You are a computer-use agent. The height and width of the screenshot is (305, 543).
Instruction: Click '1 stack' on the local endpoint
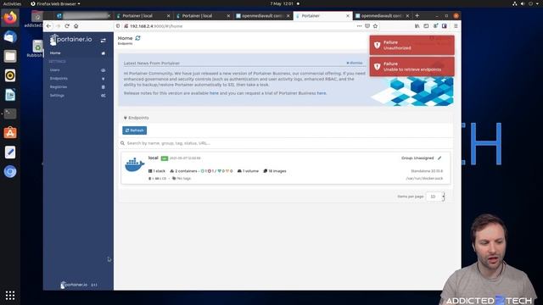(157, 171)
